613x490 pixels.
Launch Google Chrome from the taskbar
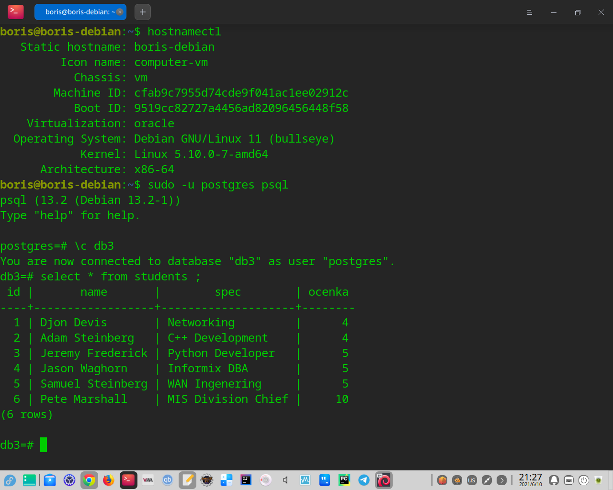click(x=89, y=480)
